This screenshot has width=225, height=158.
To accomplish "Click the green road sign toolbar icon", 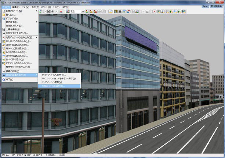I will (x=124, y=11).
